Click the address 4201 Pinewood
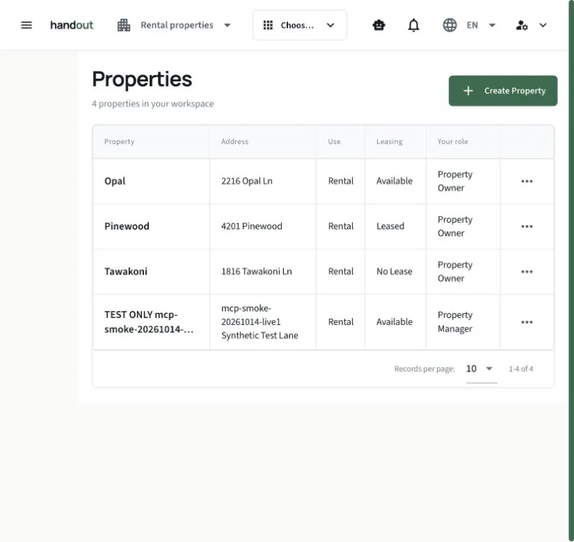This screenshot has height=542, width=574. pos(252,226)
